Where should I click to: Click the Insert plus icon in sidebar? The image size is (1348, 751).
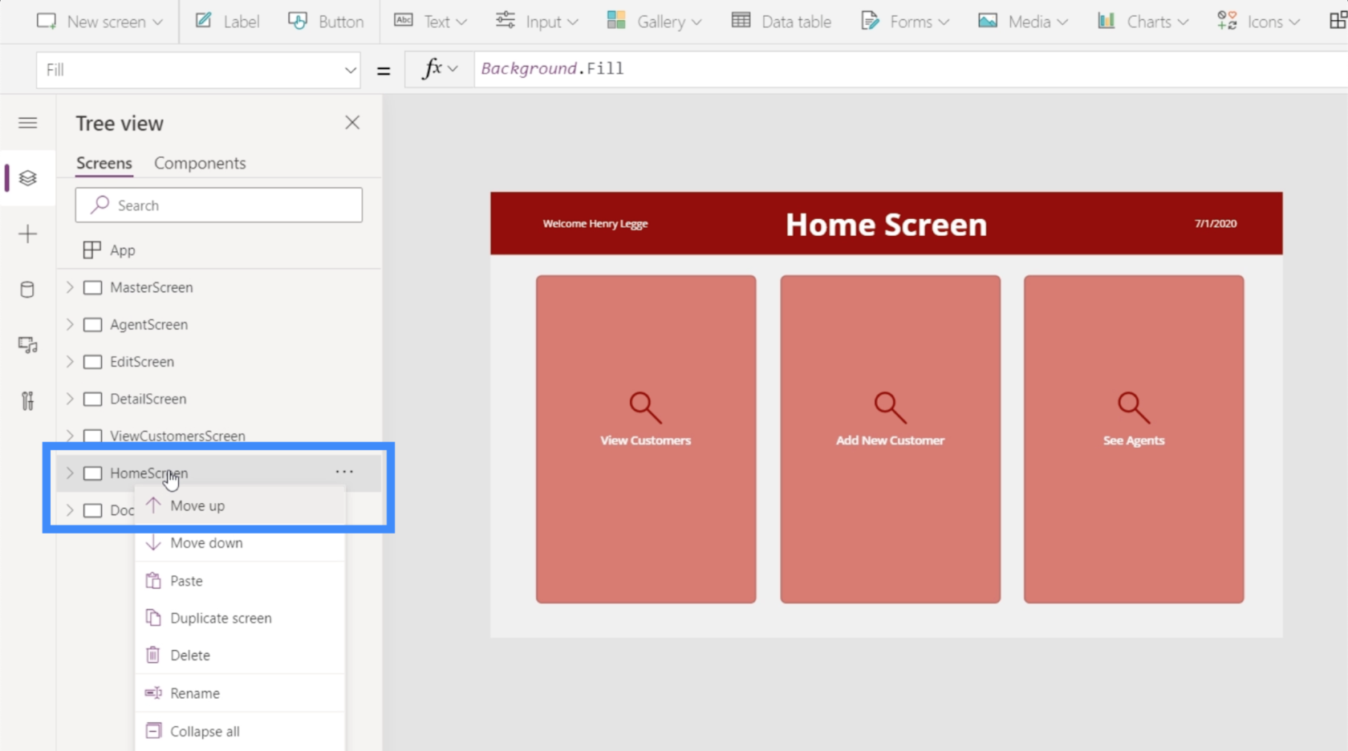click(28, 234)
